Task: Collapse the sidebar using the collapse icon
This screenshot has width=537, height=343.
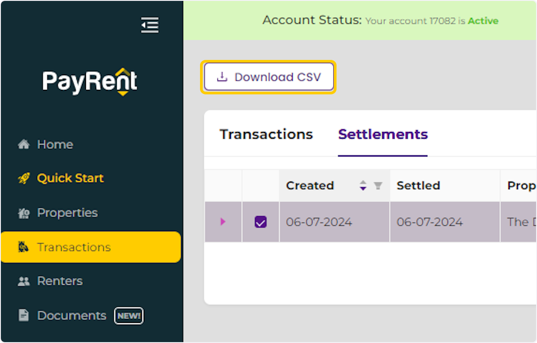Action: click(149, 25)
